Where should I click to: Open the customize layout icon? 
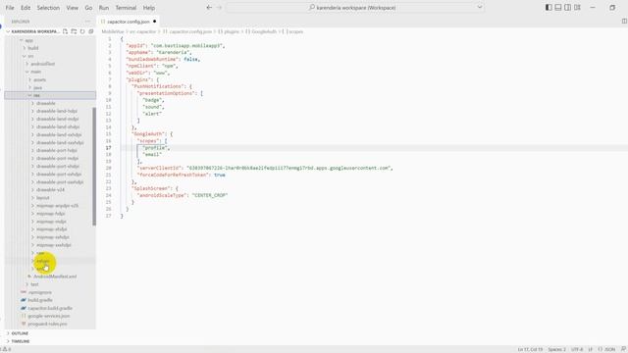tap(577, 7)
